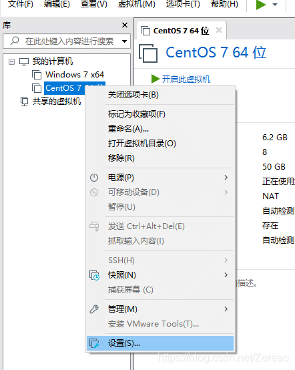Open the 帮助(H) menu
The image size is (295, 370).
point(224,4)
